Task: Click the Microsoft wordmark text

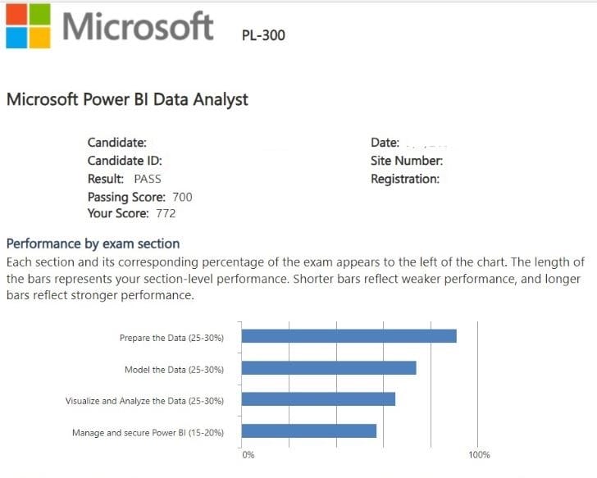Action: tap(138, 25)
